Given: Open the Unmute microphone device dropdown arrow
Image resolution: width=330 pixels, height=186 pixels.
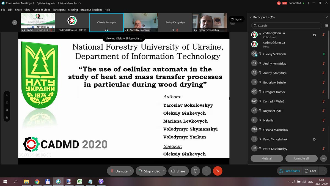Looking at the screenshot, I should (x=131, y=171).
